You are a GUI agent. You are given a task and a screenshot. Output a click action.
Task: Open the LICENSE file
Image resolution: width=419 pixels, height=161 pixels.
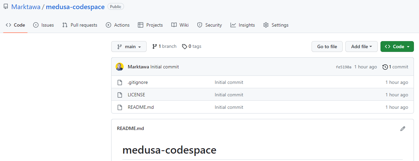click(x=136, y=95)
